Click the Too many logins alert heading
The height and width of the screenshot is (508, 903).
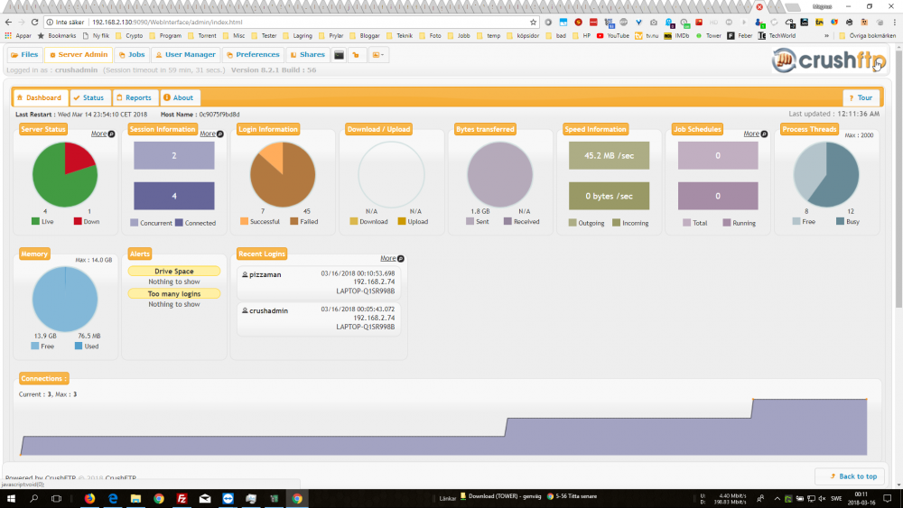click(174, 293)
